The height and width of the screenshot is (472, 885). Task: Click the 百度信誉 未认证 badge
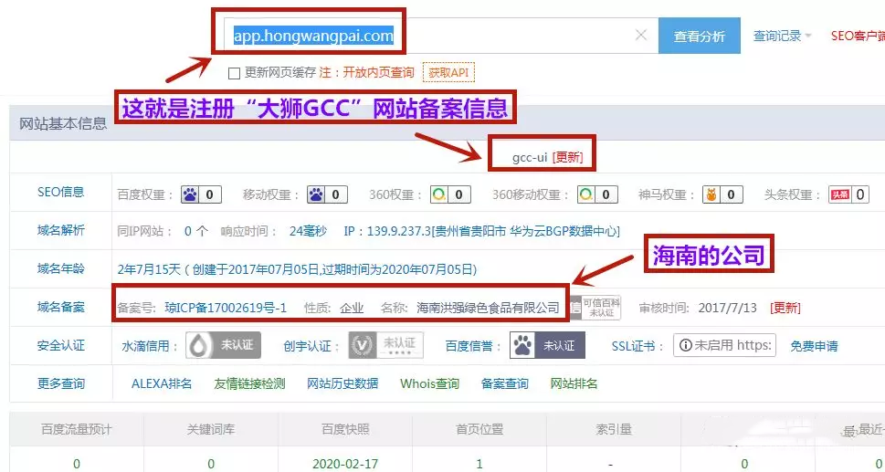click(547, 345)
